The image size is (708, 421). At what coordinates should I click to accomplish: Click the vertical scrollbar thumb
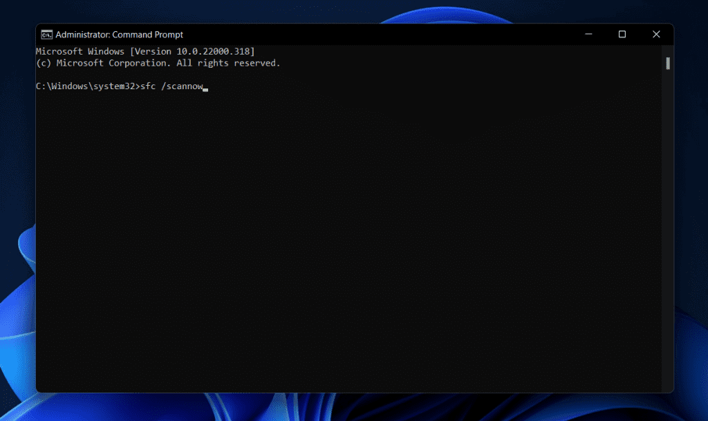click(668, 64)
